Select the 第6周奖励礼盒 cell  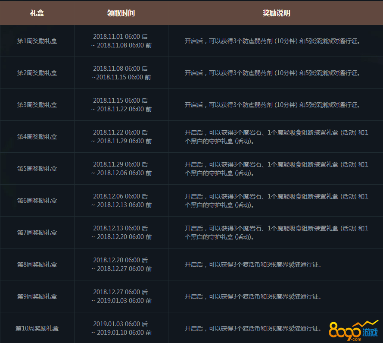point(37,201)
